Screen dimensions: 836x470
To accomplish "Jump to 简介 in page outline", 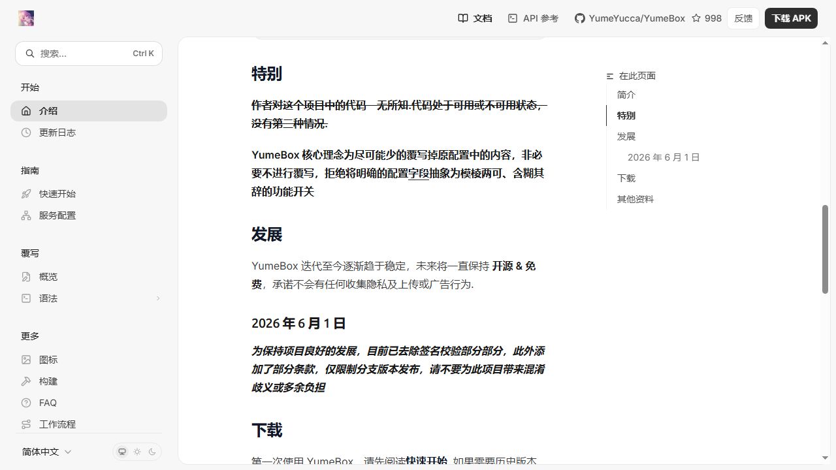I will point(626,95).
